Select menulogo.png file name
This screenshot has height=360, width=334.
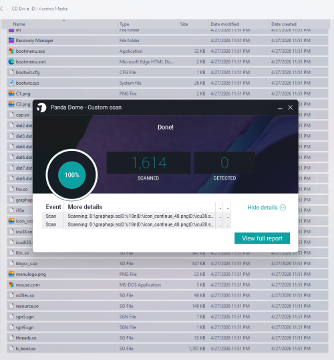(x=31, y=274)
